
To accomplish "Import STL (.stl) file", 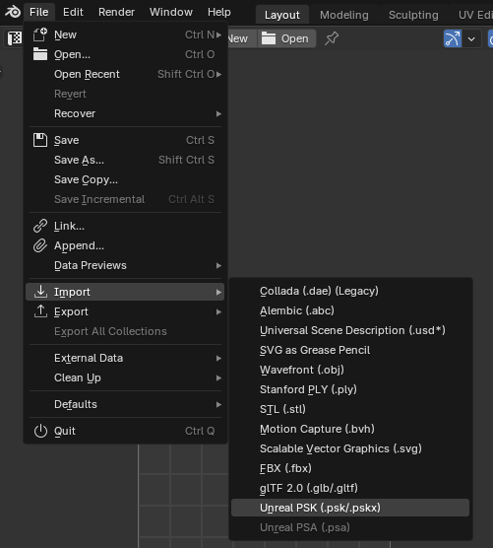I will click(350, 409).
